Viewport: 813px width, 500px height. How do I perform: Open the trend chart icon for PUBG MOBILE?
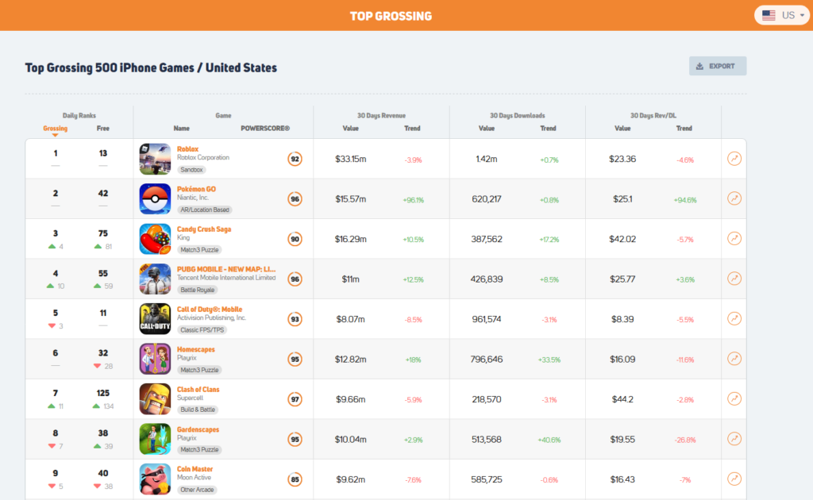734,279
